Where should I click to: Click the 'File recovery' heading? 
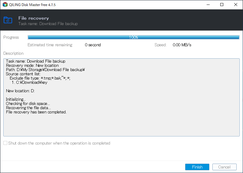[x=34, y=18]
